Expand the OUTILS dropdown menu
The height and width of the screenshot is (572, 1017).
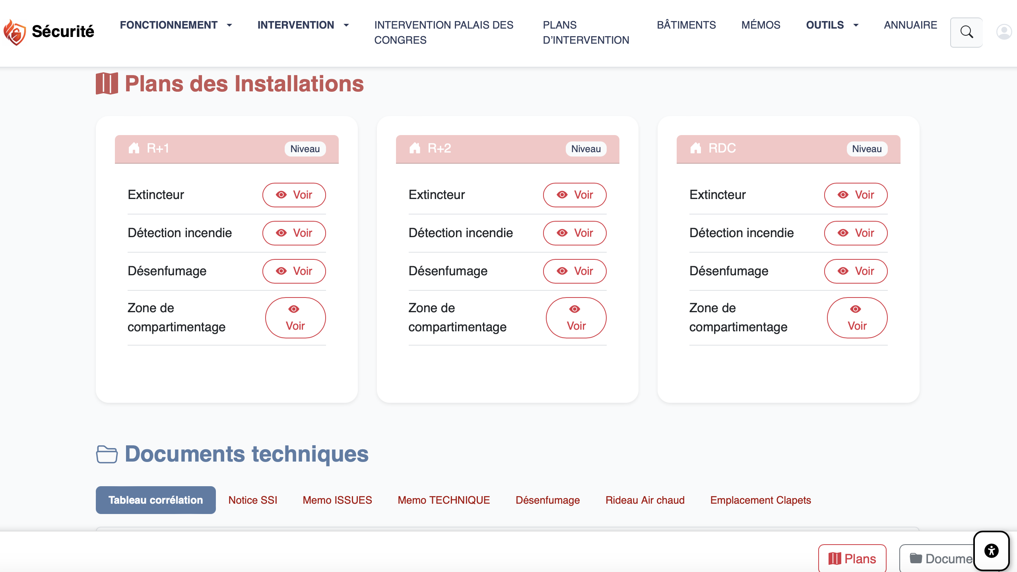click(832, 25)
